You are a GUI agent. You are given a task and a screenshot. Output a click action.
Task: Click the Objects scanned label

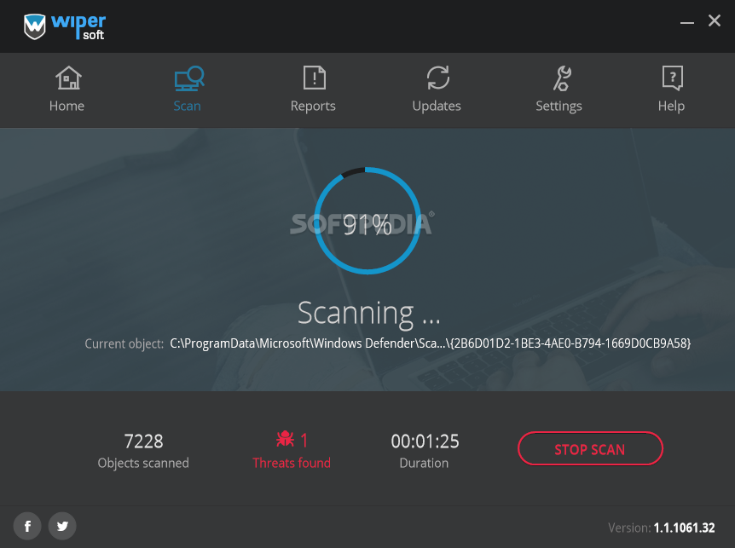pyautogui.click(x=143, y=464)
